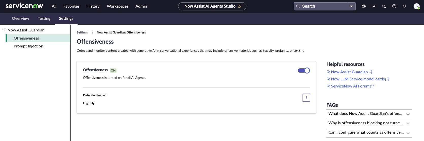
Task: Click external-link icon after ServiceNow AI Forum
Action: point(372,86)
